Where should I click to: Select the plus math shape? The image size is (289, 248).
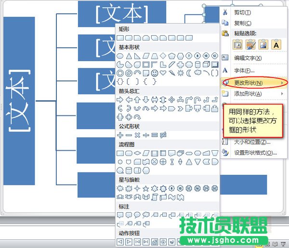point(120,135)
